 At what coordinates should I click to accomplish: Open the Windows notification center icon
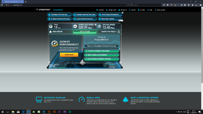click(200, 112)
